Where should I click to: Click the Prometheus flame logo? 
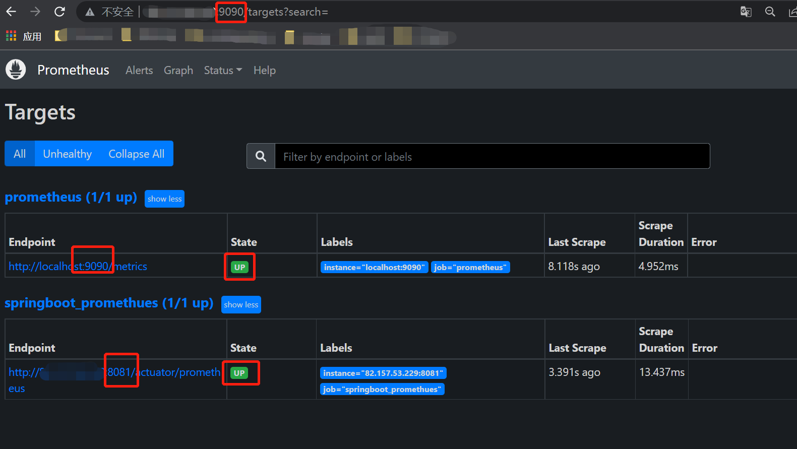pos(16,70)
